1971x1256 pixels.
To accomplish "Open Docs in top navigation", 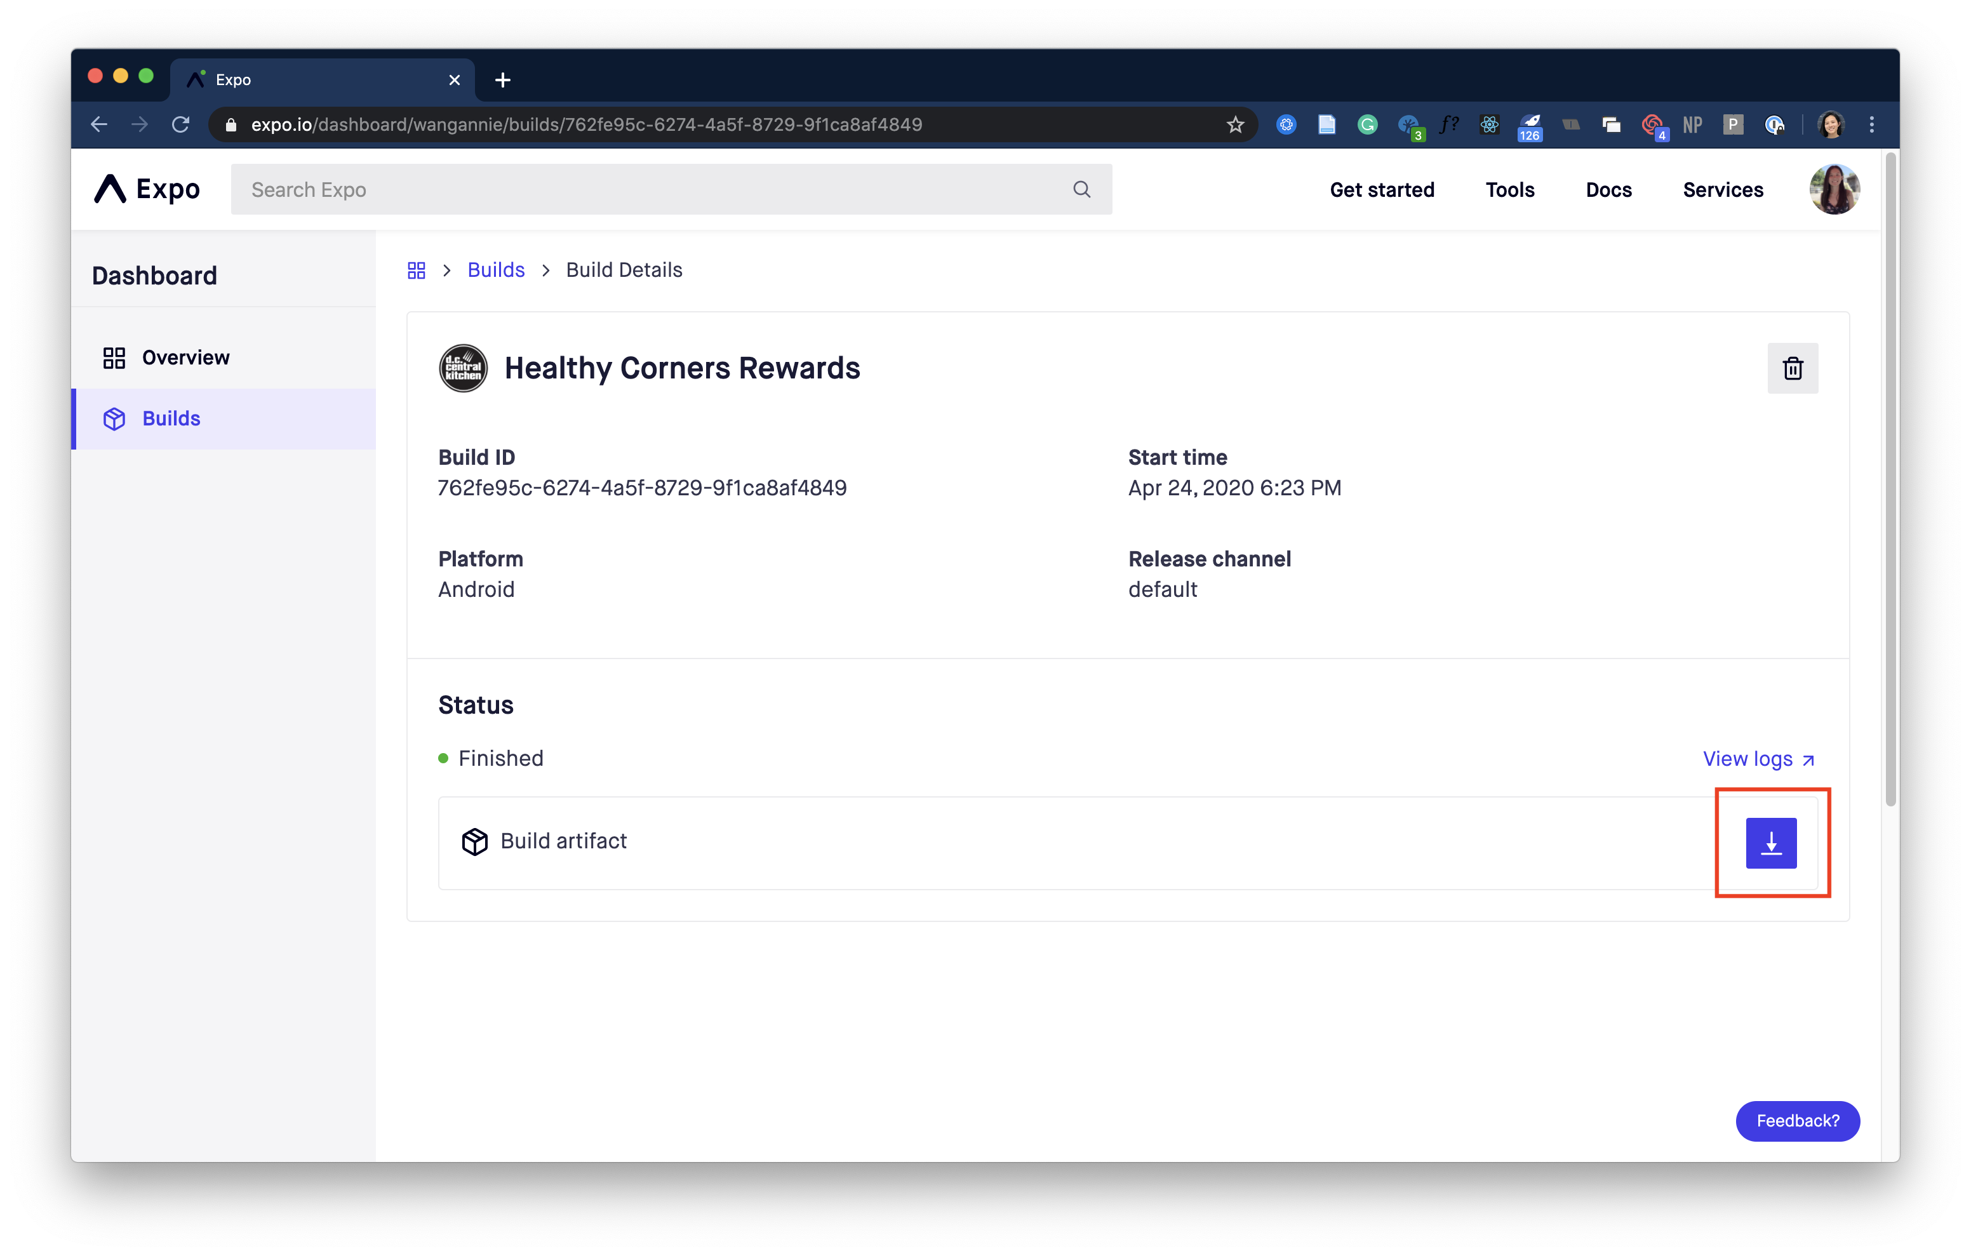I will point(1608,190).
